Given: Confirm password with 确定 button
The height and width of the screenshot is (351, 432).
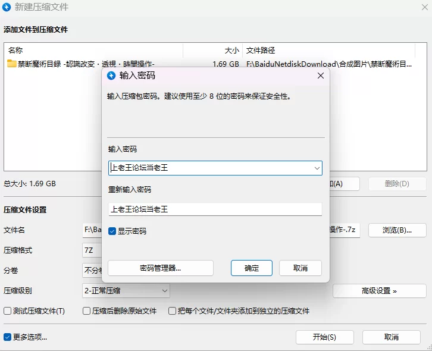Looking at the screenshot, I should click(x=252, y=268).
